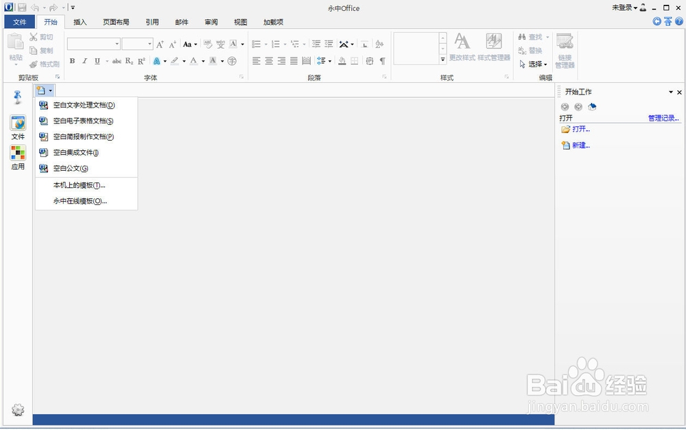Viewport: 686px width, 430px height.
Task: Choose blank spreadsheet document (S)
Action: [x=86, y=121]
